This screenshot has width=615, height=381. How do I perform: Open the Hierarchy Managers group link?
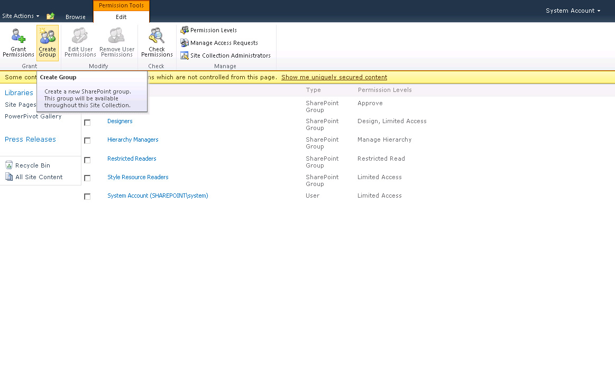[x=133, y=140]
